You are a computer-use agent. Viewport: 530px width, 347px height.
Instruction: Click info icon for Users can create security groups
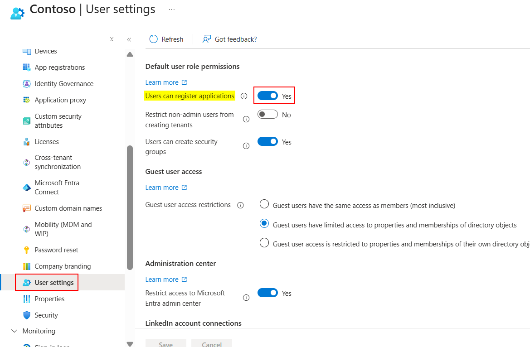point(246,146)
